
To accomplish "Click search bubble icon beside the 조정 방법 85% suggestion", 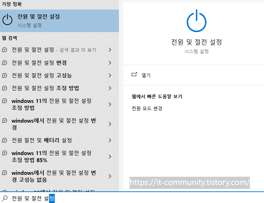I will point(5,153).
